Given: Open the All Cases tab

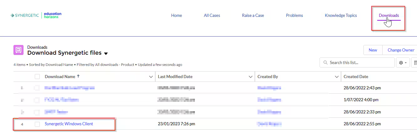Looking at the screenshot, I should (x=212, y=15).
